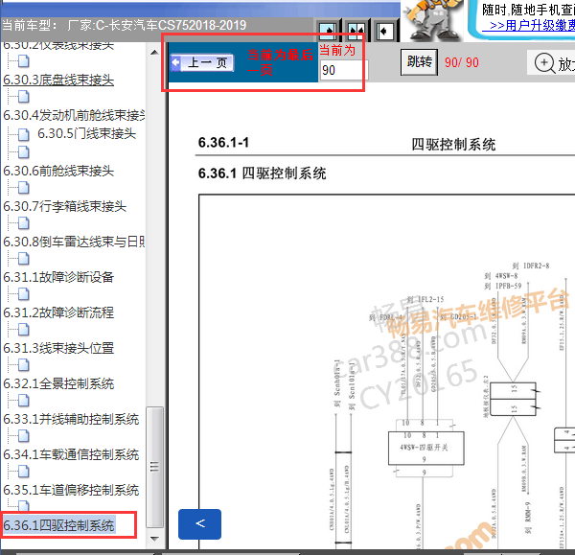Viewport: 575px width, 555px height.
Task: Click document icon above 6.30.3底盘线束接头
Action: tap(24, 61)
